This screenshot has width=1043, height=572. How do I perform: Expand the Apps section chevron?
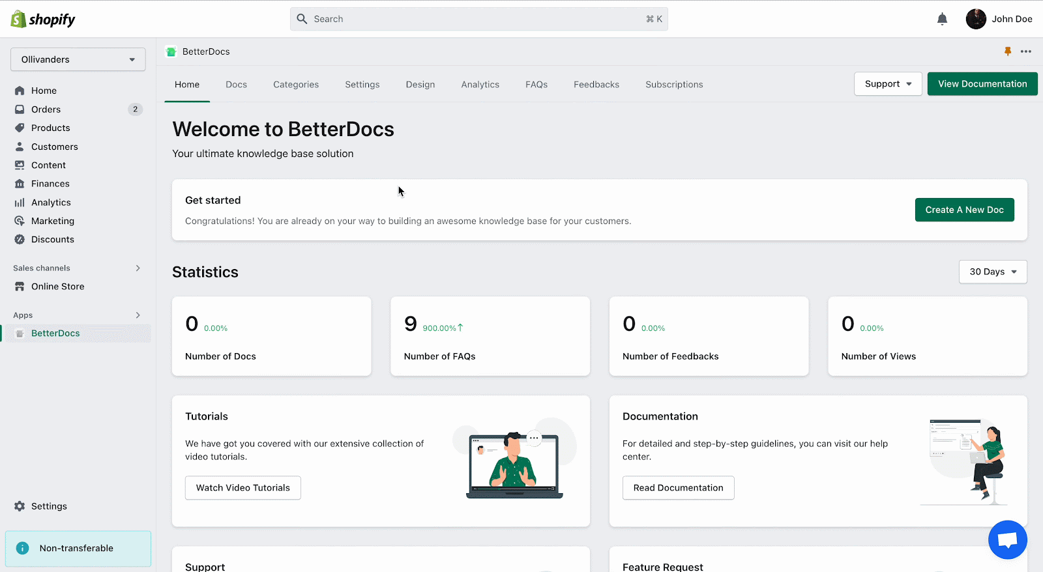[x=138, y=315]
